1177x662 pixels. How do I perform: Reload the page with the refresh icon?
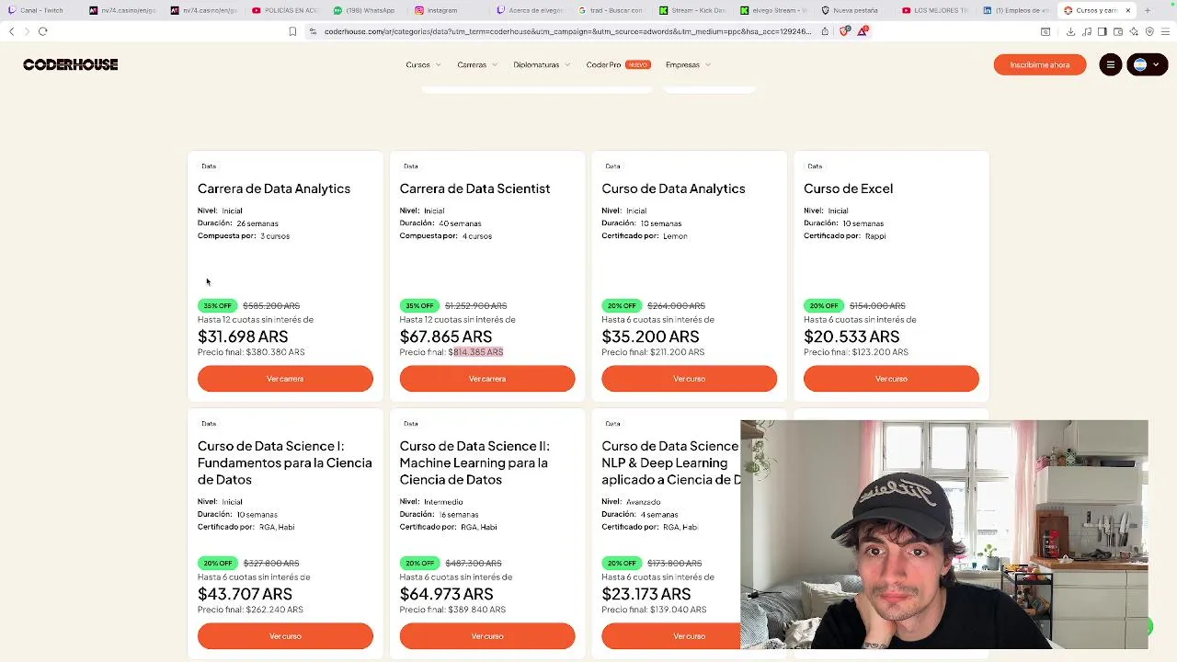coord(42,31)
